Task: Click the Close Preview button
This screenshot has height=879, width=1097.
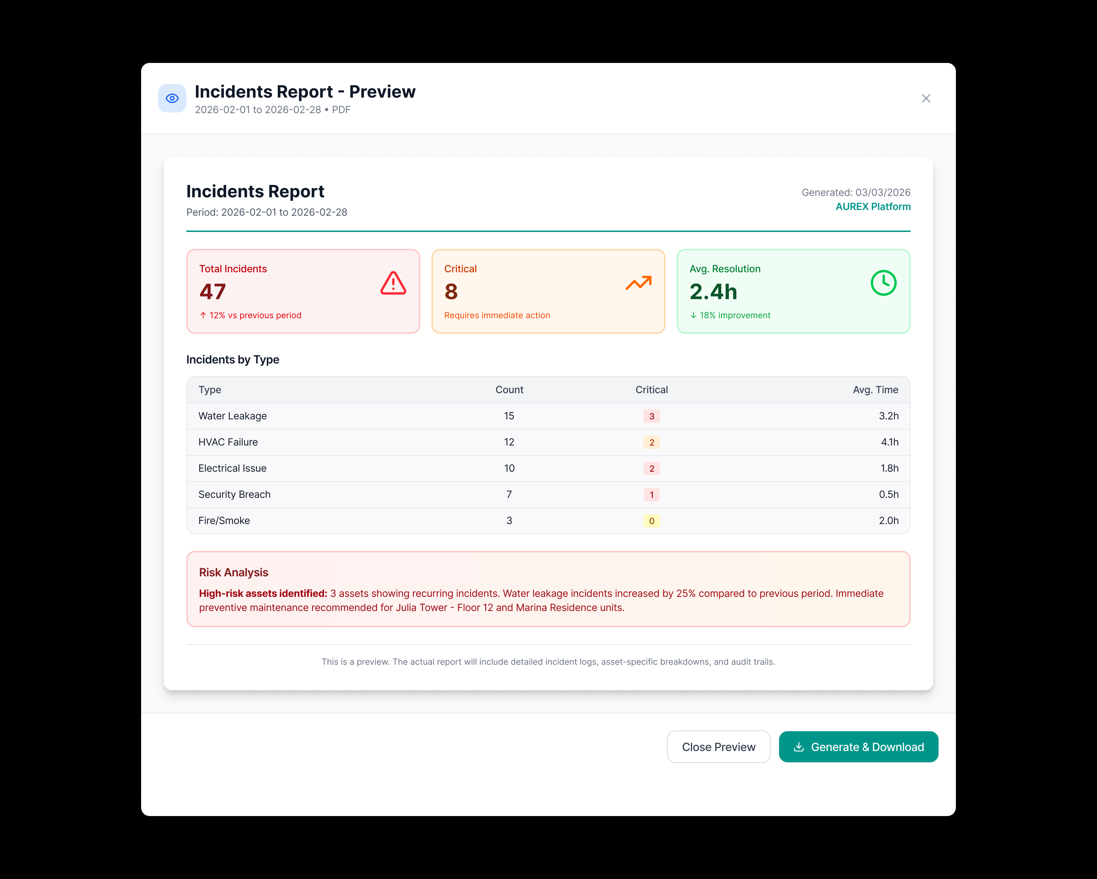Action: [x=719, y=747]
